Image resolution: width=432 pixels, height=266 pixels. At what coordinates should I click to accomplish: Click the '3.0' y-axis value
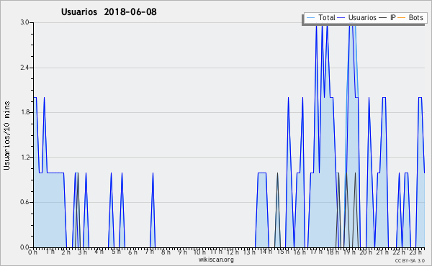click(x=24, y=22)
